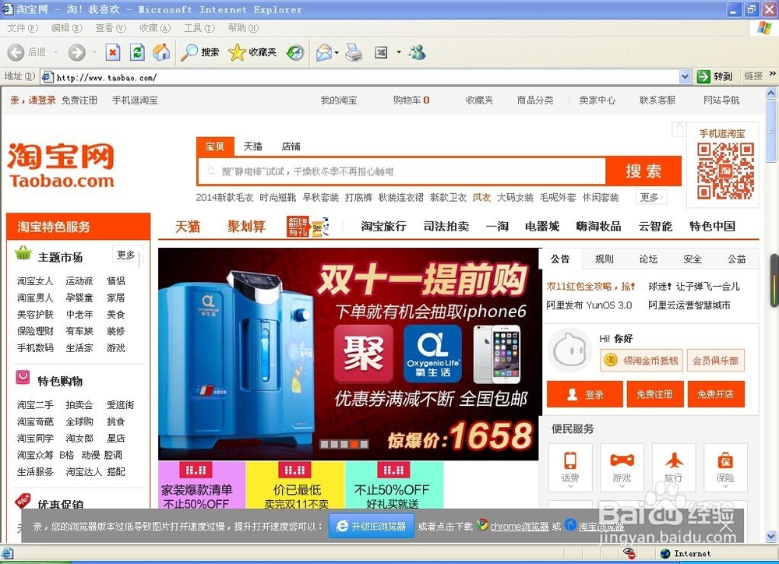779x564 pixels.
Task: Click the page scrollbar down arrow
Action: pos(771,536)
